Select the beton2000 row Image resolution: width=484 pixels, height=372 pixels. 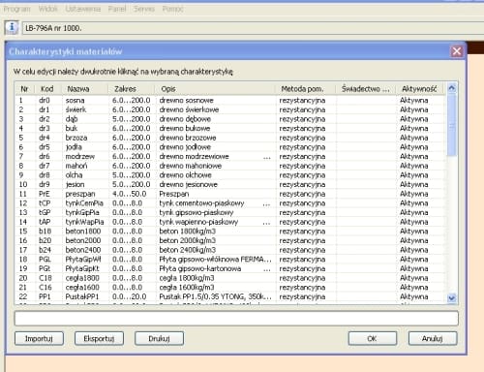[230, 240]
